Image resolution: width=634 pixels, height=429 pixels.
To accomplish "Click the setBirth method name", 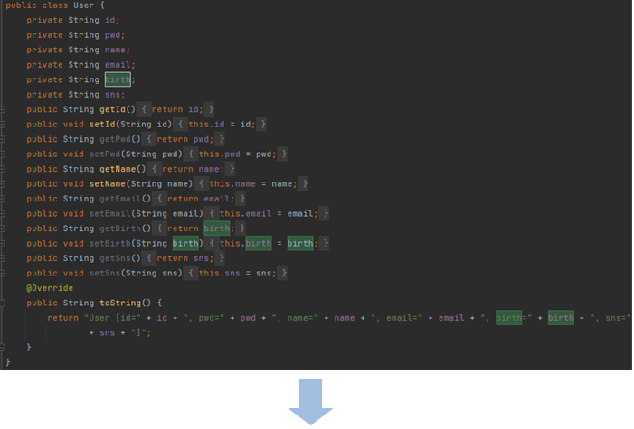I will [x=110, y=244].
